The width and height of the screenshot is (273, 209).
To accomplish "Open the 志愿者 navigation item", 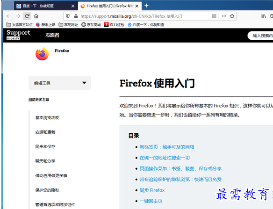I will coord(52,35).
